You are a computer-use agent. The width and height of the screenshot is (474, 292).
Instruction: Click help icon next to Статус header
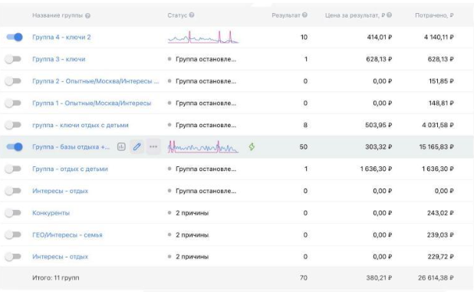tap(192, 15)
